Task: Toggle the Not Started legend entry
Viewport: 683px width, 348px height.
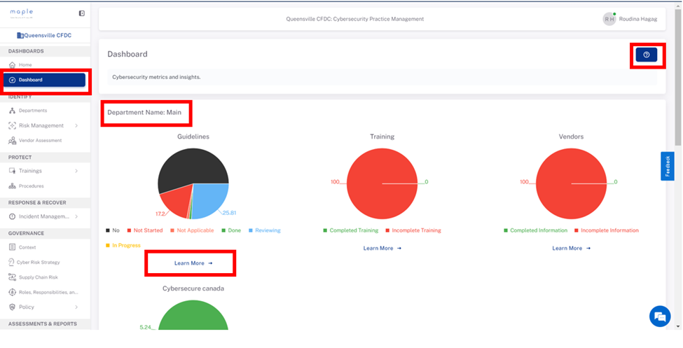Action: pyautogui.click(x=144, y=230)
